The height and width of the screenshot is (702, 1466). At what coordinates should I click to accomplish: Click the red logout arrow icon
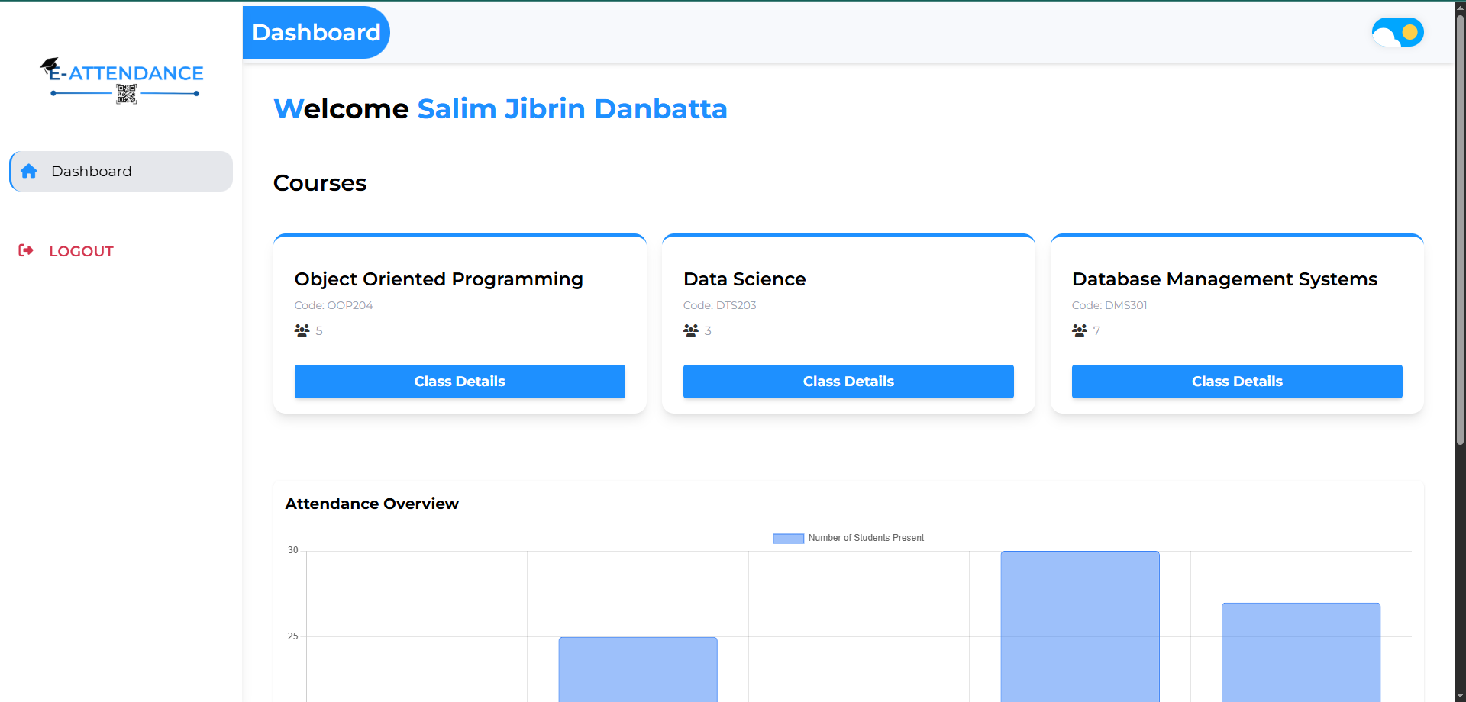click(x=26, y=250)
